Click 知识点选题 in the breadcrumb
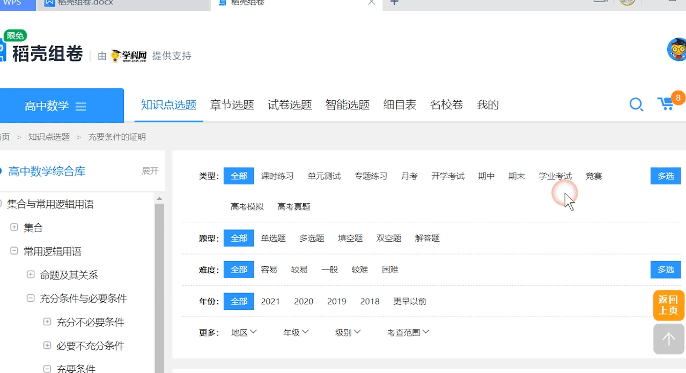Image resolution: width=686 pixels, height=373 pixels. pyautogui.click(x=49, y=137)
